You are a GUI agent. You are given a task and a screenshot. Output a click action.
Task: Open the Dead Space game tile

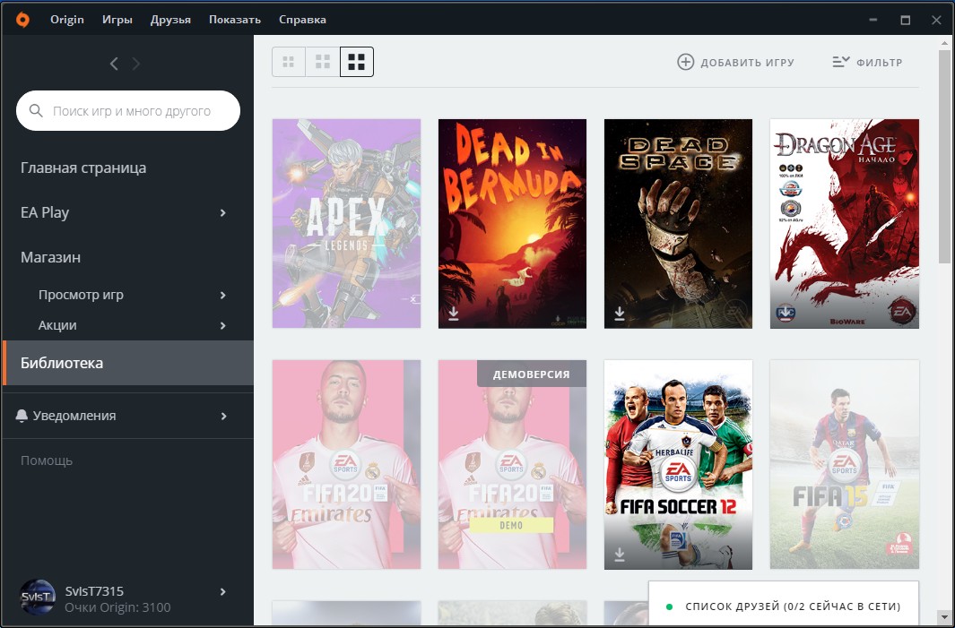coord(679,223)
